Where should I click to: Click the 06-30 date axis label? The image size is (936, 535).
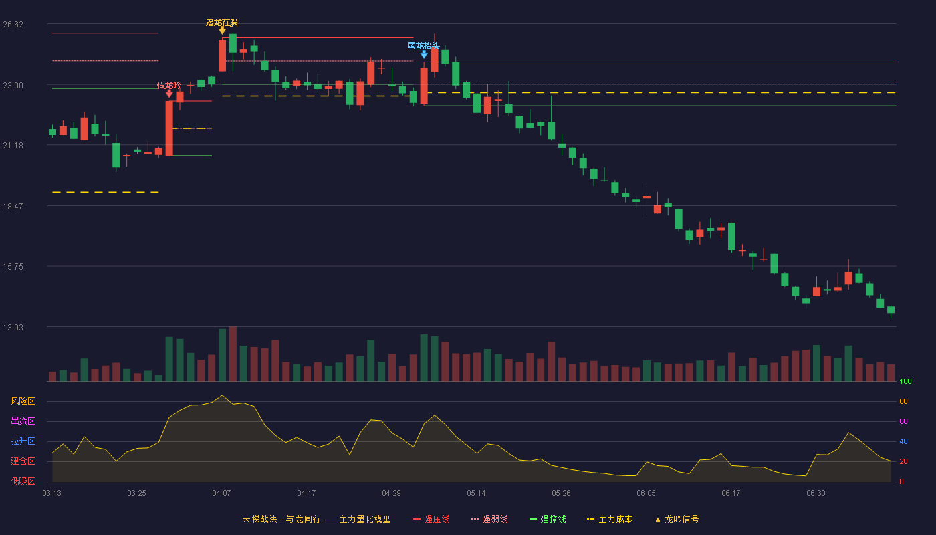[816, 493]
